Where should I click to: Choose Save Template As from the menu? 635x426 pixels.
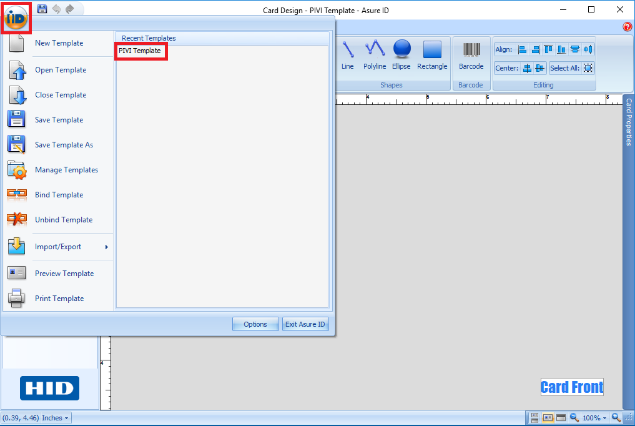pyautogui.click(x=59, y=145)
